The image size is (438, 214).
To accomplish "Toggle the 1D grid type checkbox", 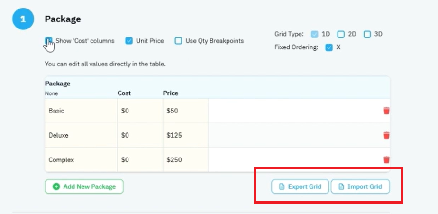I will 315,34.
